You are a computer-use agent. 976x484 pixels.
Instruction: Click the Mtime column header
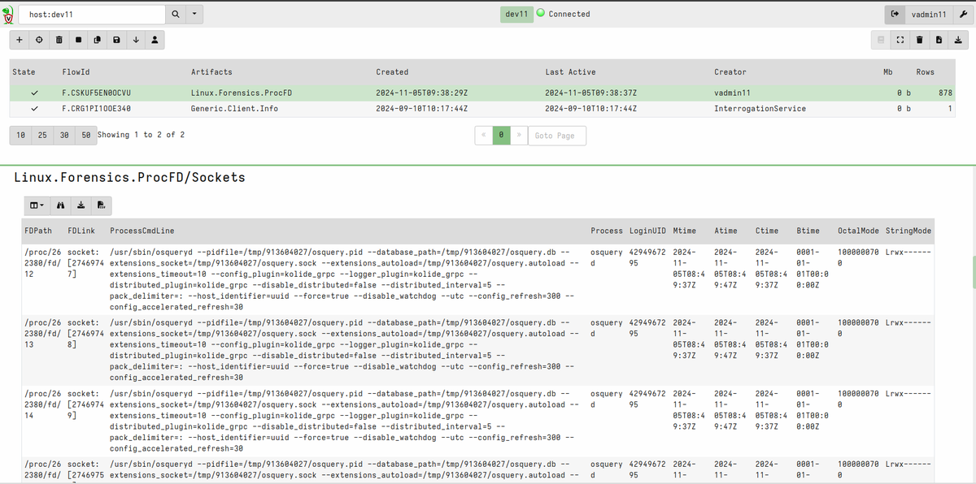coord(685,231)
